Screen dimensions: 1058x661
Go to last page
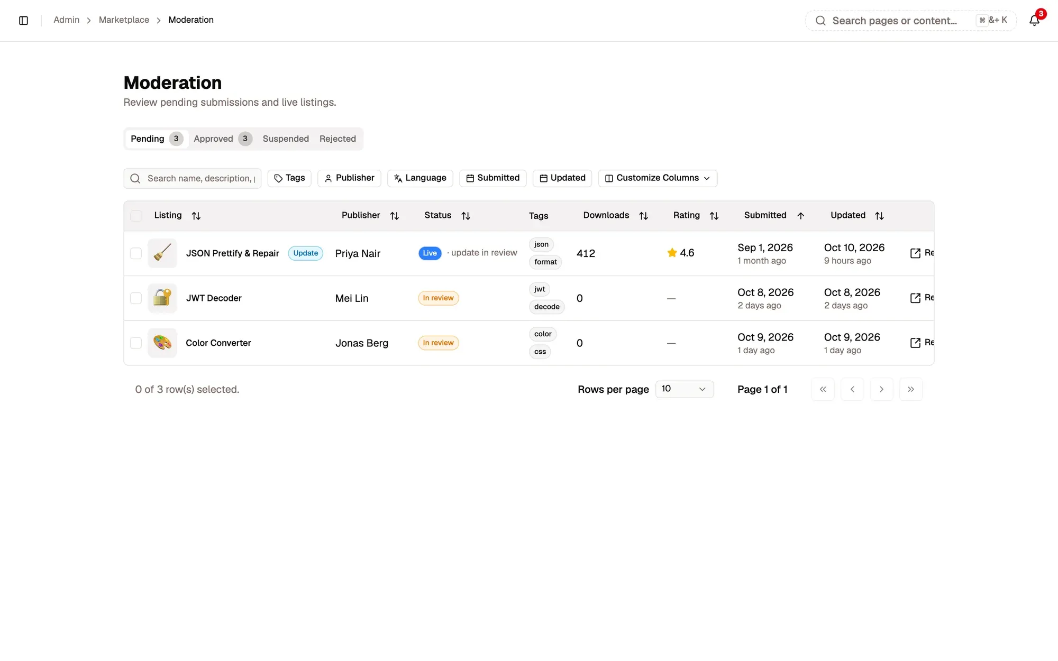(911, 389)
